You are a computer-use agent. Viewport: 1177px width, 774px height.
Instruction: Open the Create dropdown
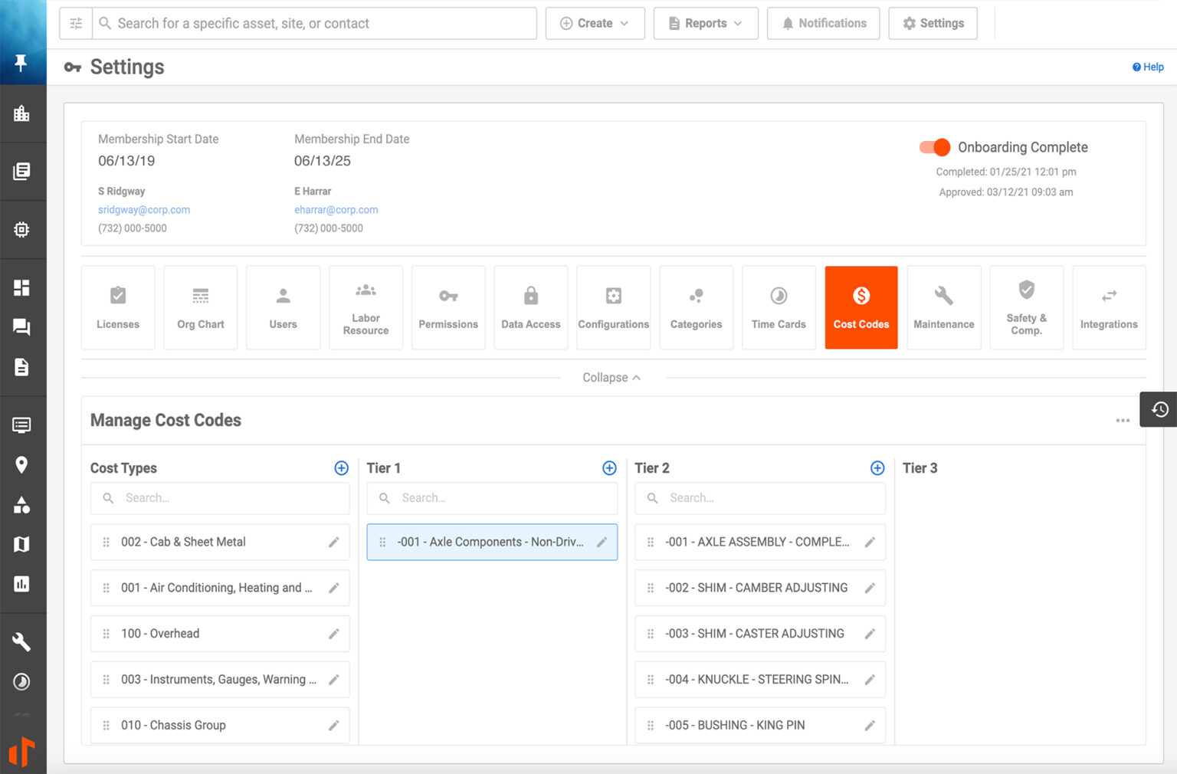point(595,24)
